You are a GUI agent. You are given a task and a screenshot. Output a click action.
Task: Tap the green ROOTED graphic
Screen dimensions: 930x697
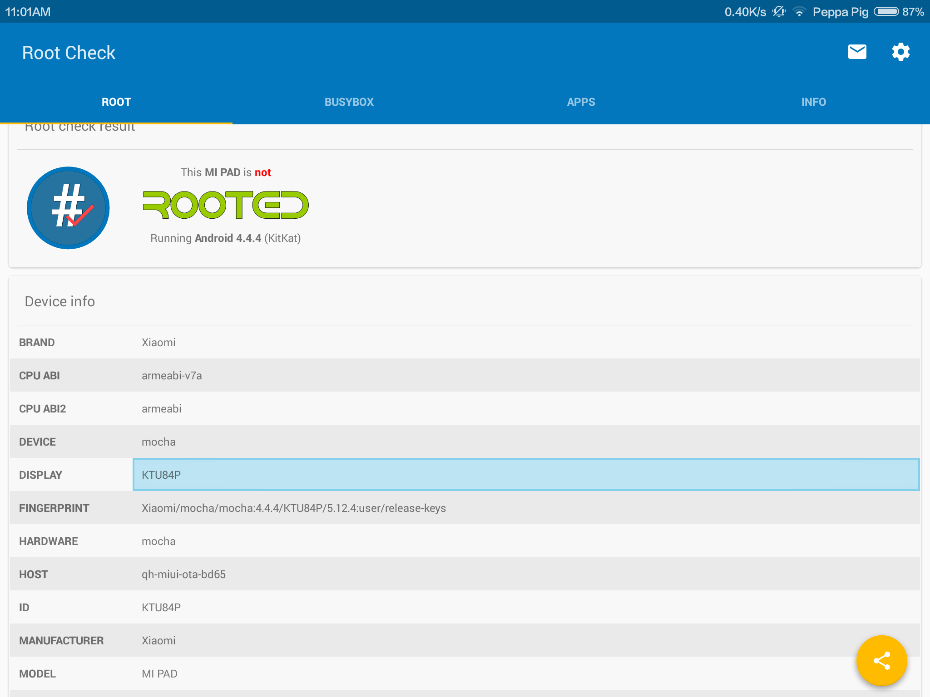(x=226, y=205)
